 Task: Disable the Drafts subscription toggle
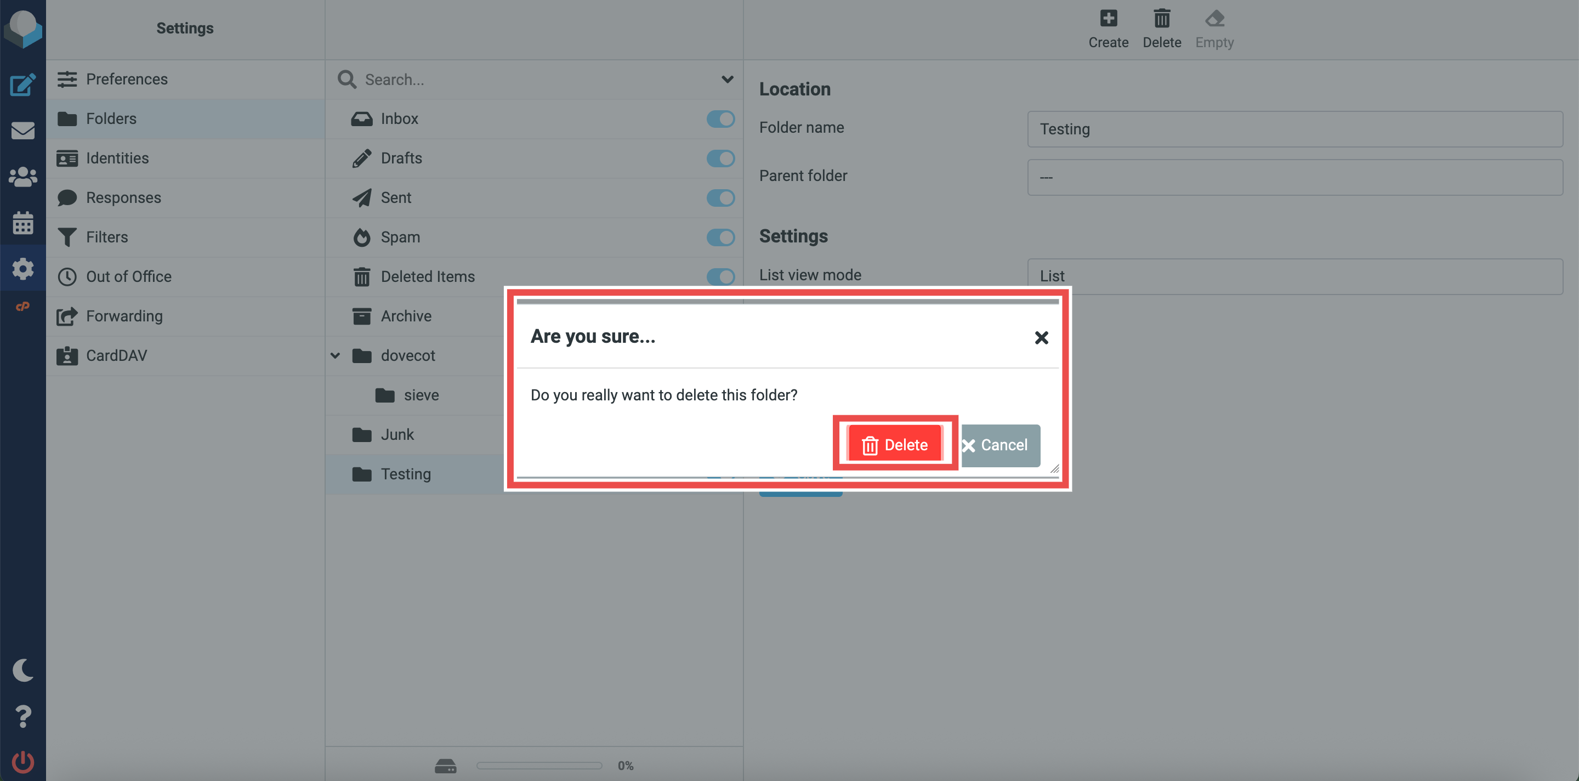click(x=720, y=158)
